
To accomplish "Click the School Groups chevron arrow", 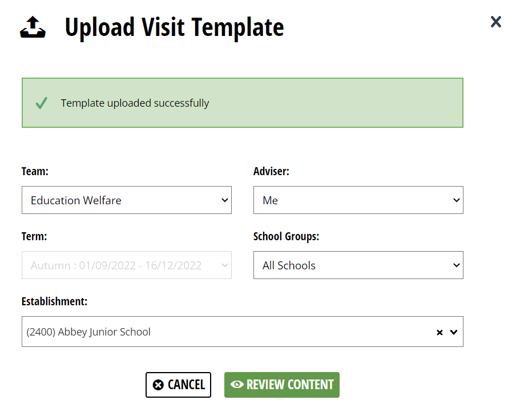I will (x=456, y=265).
